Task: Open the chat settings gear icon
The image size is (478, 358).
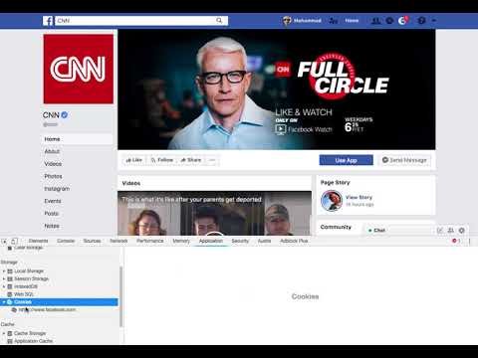Action: 462,231
